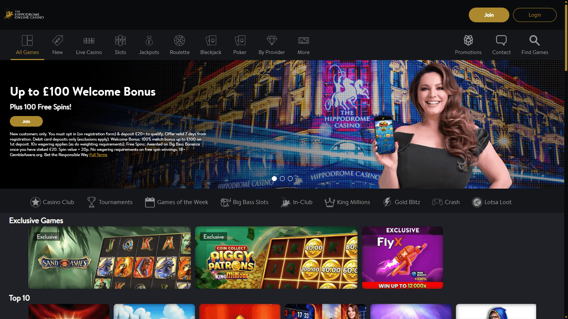Open the Piggy Patrons game tile
The width and height of the screenshot is (568, 319).
point(276,257)
